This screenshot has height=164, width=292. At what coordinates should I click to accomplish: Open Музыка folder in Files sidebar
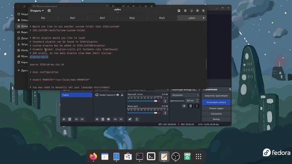22,56
